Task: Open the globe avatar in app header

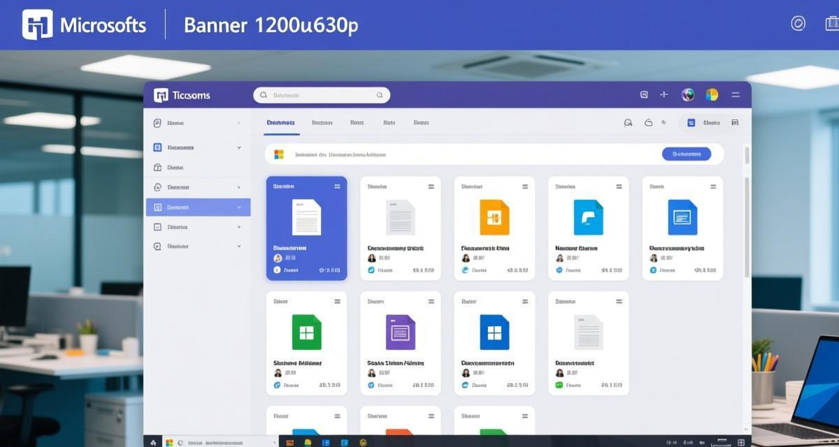Action: (688, 94)
